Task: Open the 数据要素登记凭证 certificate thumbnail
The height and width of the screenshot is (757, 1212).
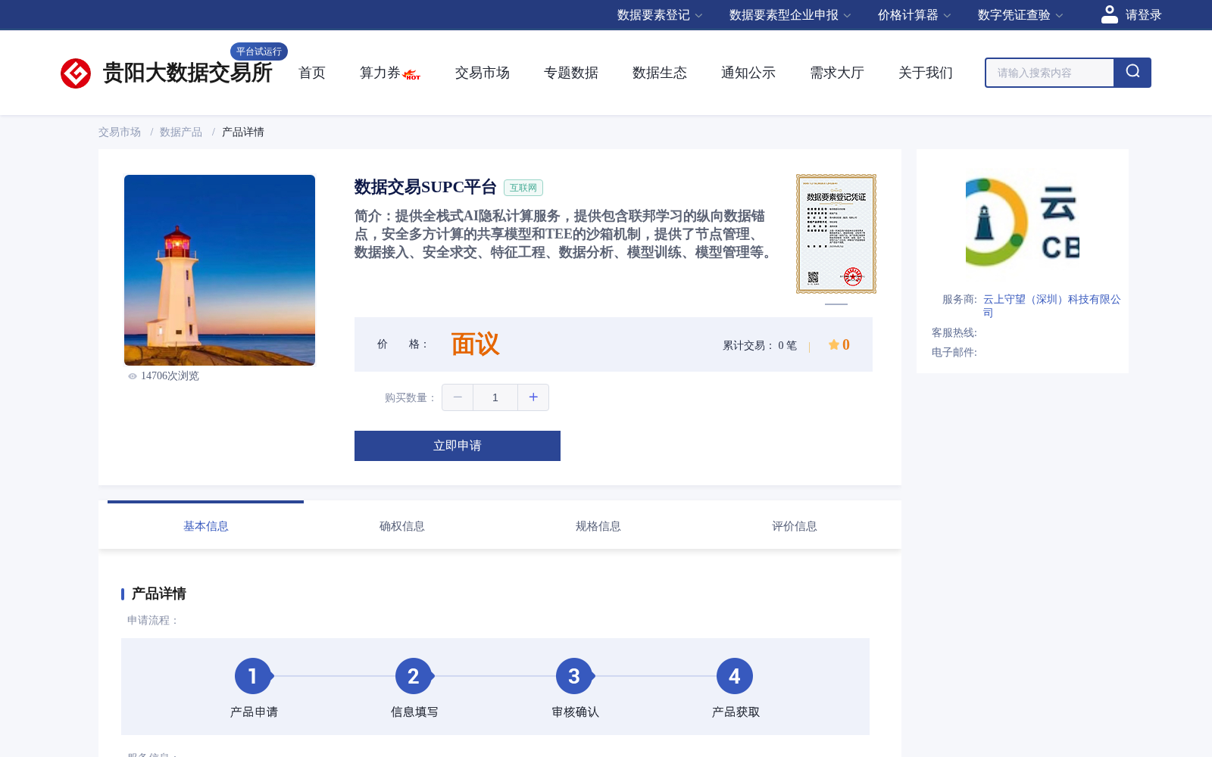Action: pyautogui.click(x=836, y=234)
